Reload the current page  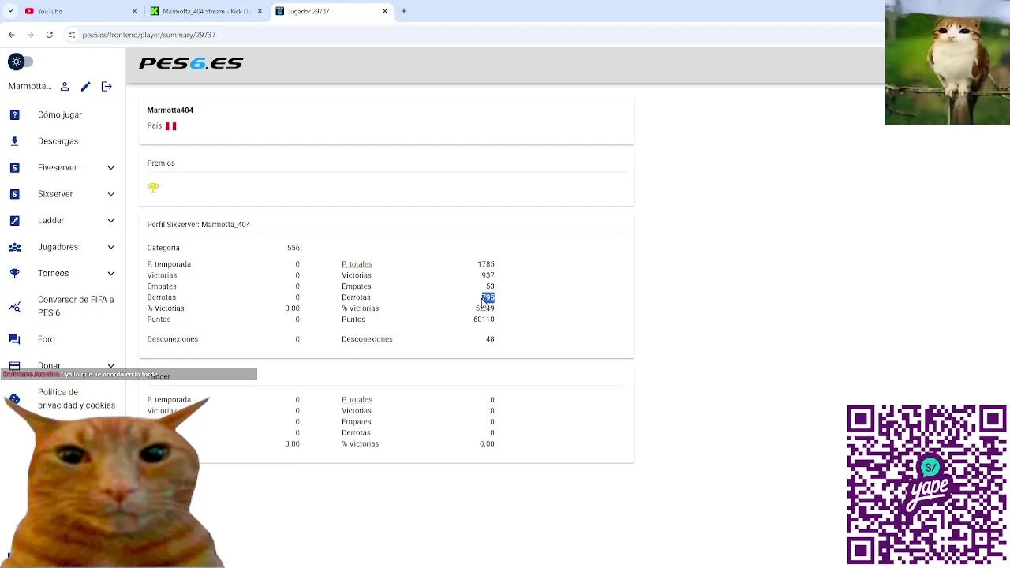pos(49,35)
